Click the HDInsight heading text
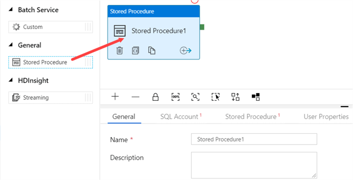Viewport: 353px width, 180px height. point(34,80)
